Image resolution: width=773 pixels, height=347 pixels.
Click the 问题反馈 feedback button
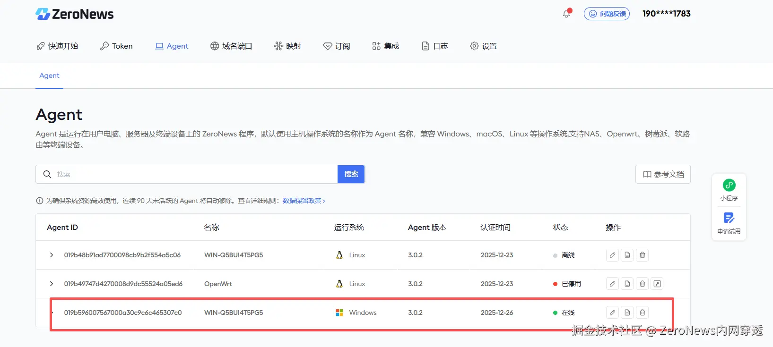click(x=607, y=14)
